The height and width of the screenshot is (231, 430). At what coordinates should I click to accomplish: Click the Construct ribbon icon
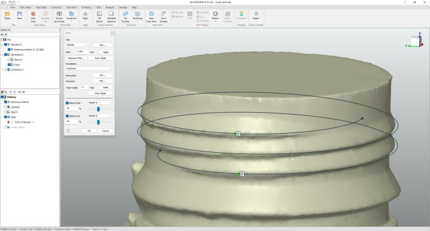pos(72,16)
